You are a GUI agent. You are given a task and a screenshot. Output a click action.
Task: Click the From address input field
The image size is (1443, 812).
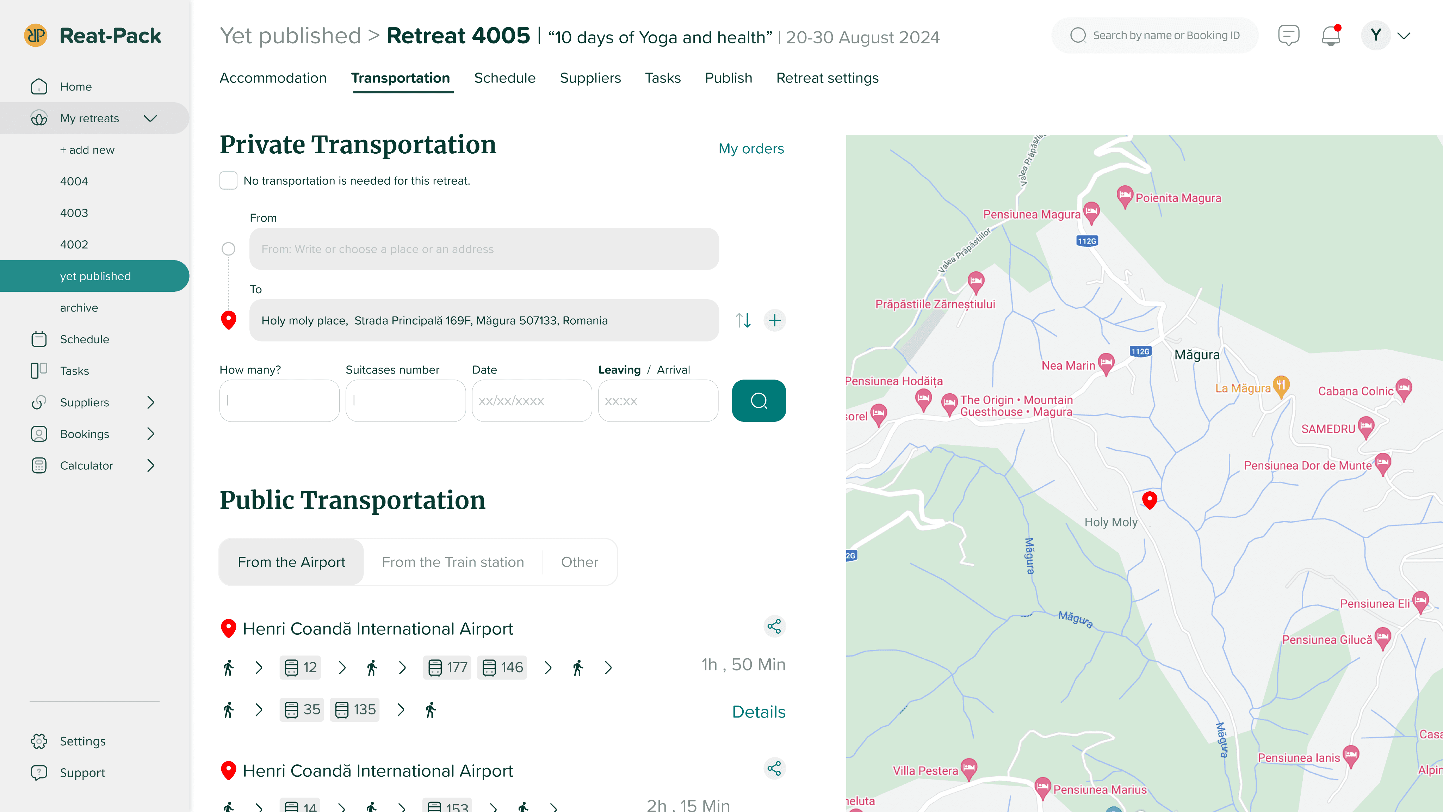[x=484, y=249]
